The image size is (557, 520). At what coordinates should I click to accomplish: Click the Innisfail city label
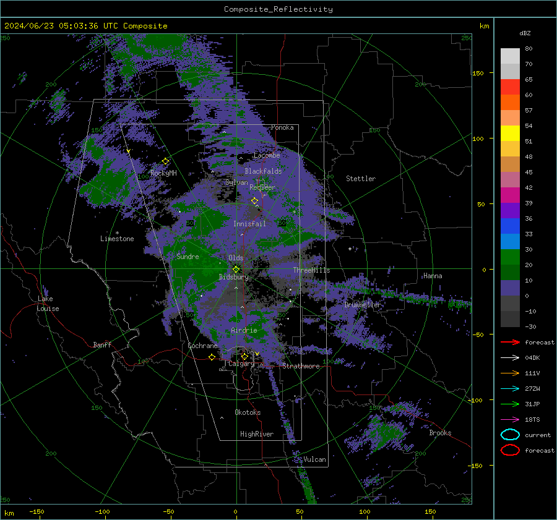point(249,224)
